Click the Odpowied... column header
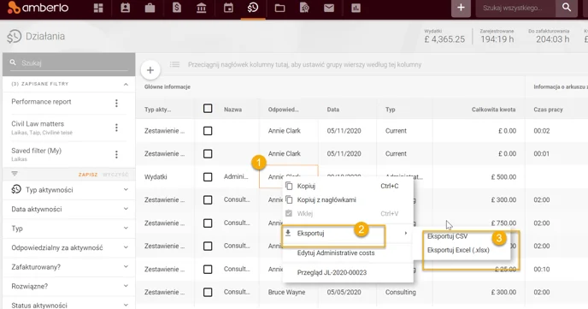 pyautogui.click(x=283, y=110)
